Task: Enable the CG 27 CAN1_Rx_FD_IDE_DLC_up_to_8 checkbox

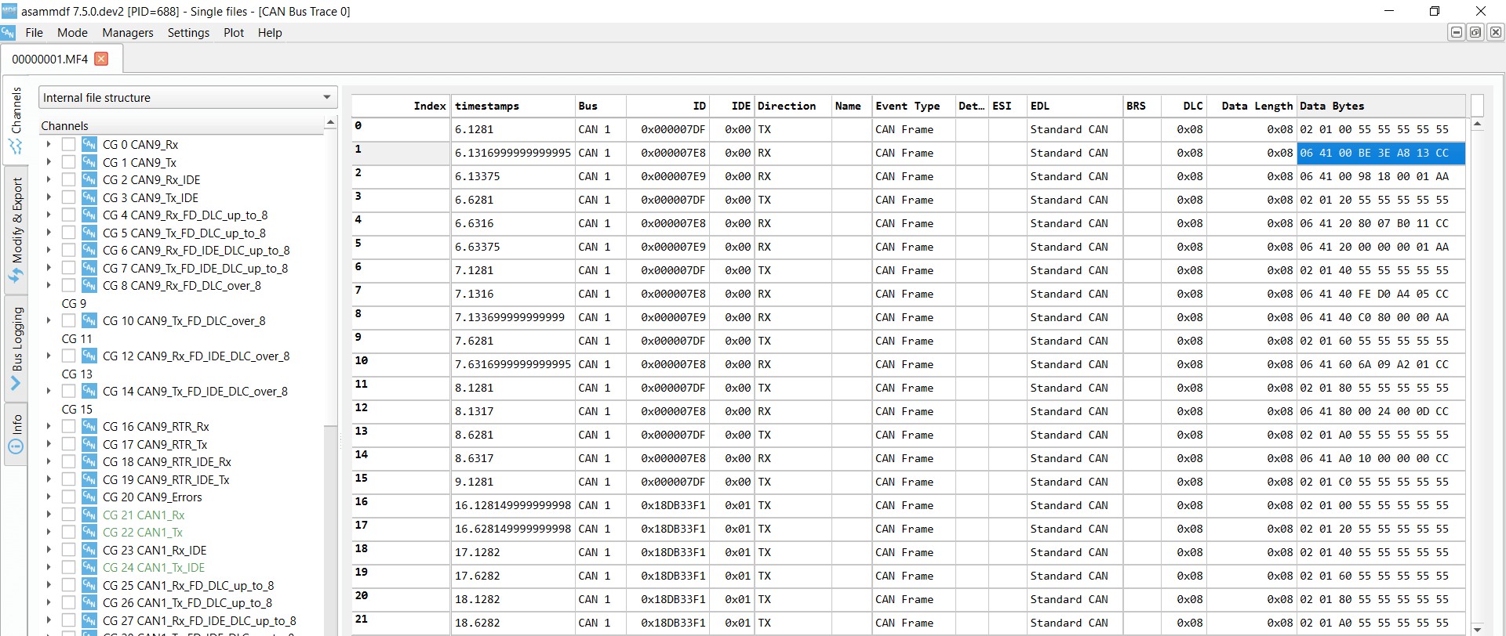Action: tap(69, 620)
